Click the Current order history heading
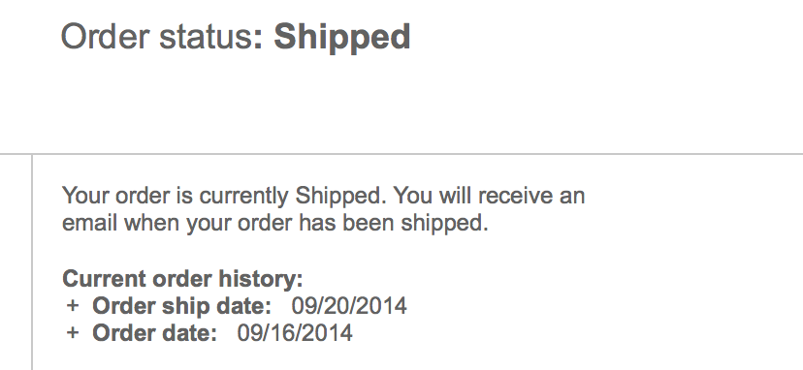The height and width of the screenshot is (370, 803). click(183, 279)
